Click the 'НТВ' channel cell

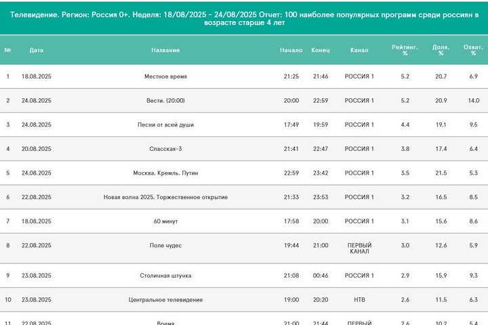coord(359,299)
